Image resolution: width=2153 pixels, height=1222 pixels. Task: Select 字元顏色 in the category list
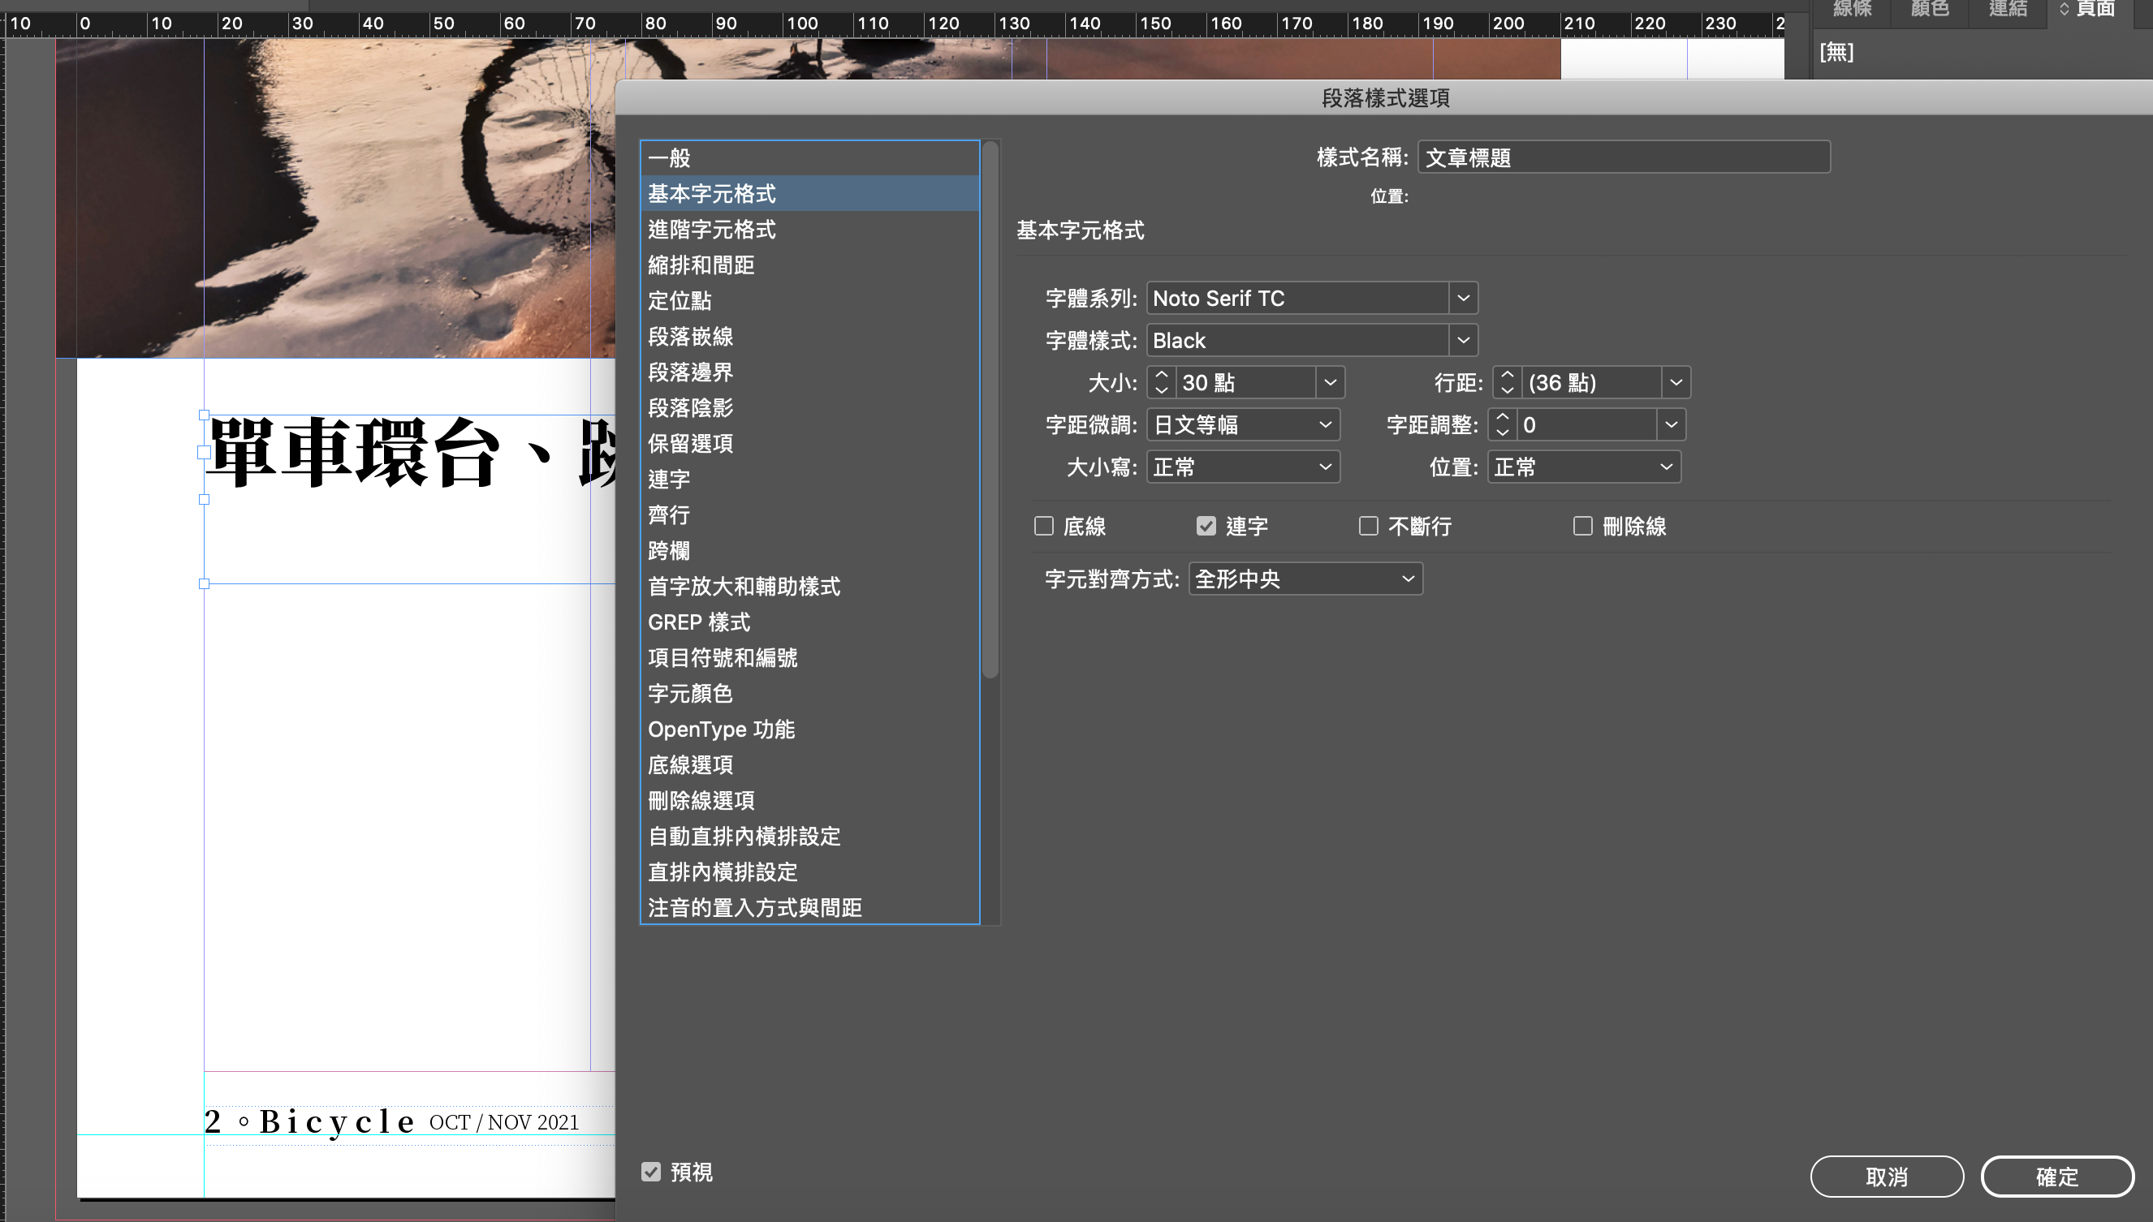click(690, 693)
